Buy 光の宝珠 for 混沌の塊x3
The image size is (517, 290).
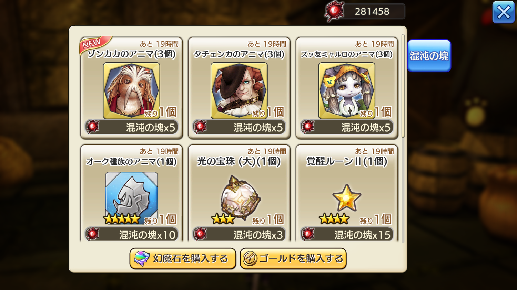[x=239, y=235]
